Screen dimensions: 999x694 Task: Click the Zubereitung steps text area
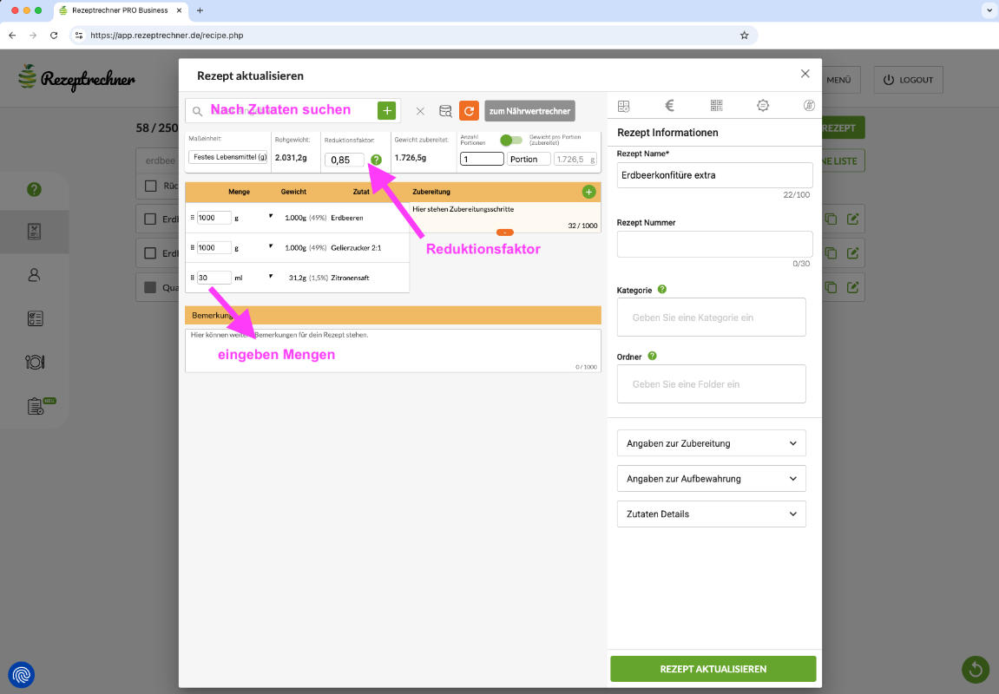tap(504, 217)
